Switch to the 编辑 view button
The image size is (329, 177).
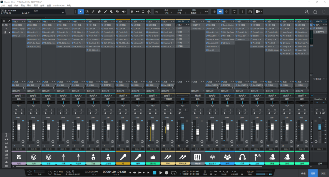pyautogui.click(x=303, y=173)
